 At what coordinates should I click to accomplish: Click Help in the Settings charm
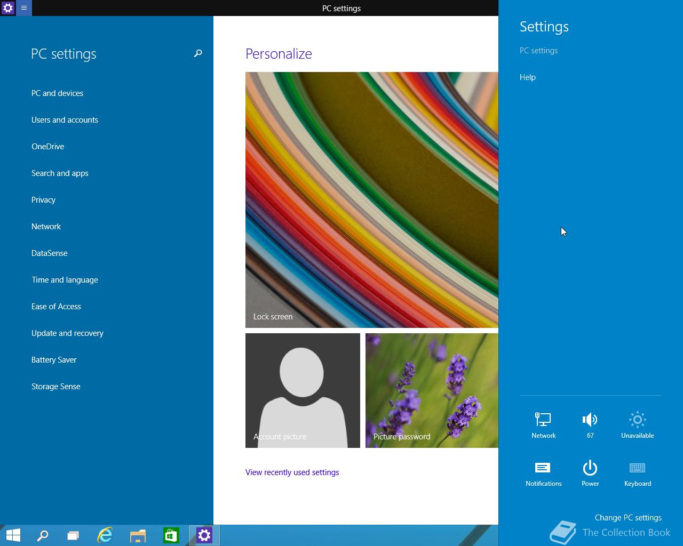(528, 77)
